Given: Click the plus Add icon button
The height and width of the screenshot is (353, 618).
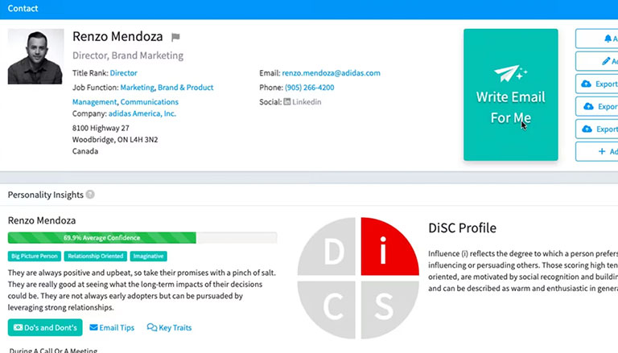Looking at the screenshot, I should pyautogui.click(x=602, y=151).
